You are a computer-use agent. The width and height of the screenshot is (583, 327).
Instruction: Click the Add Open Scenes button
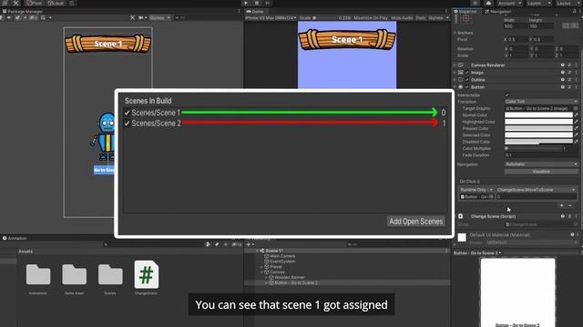[415, 222]
